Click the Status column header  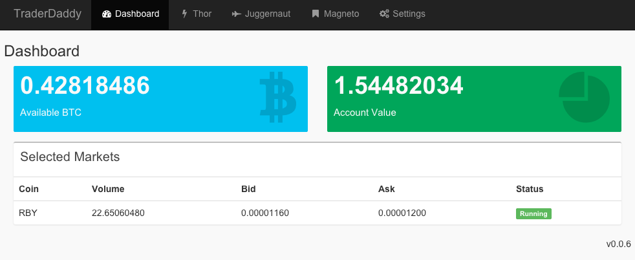[530, 189]
